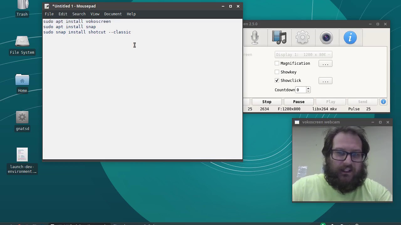
Task: Close the vokoscreen webcam window
Action: [388, 122]
